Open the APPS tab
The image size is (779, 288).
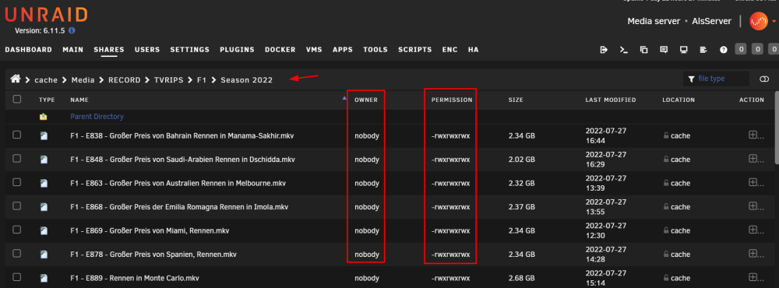tap(343, 50)
